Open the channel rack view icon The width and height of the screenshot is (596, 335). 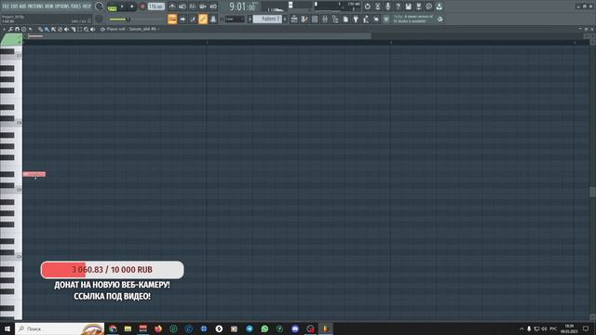(x=315, y=19)
